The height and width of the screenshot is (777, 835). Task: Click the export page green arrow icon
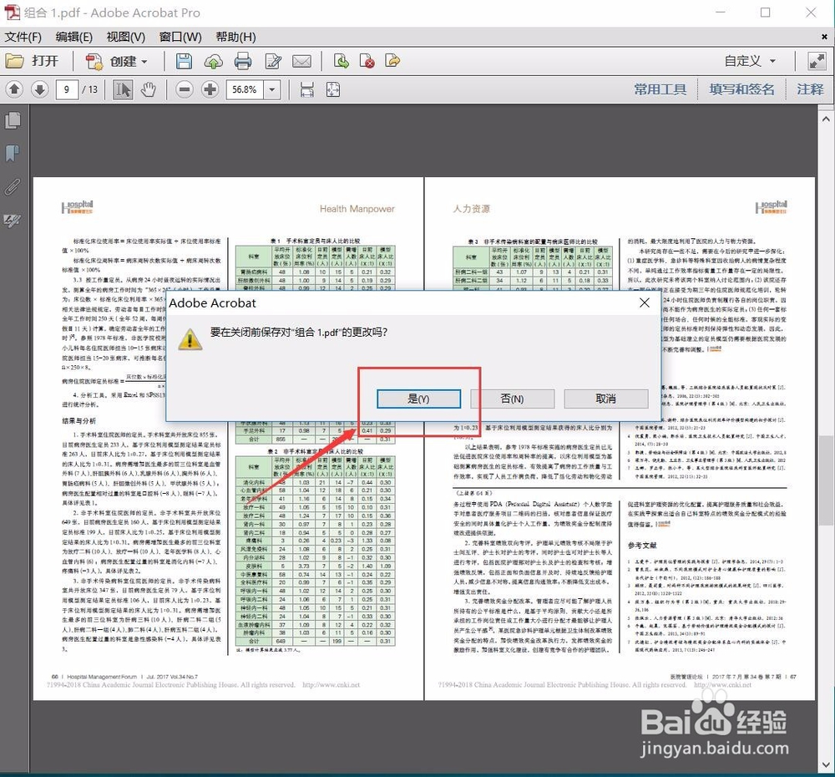coord(342,61)
